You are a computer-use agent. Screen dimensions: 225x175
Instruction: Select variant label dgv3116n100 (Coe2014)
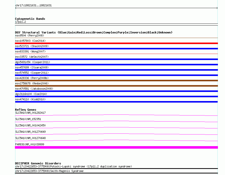click(x=31, y=94)
